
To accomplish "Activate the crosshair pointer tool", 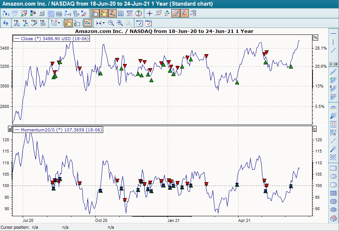I will (x=149, y=12).
